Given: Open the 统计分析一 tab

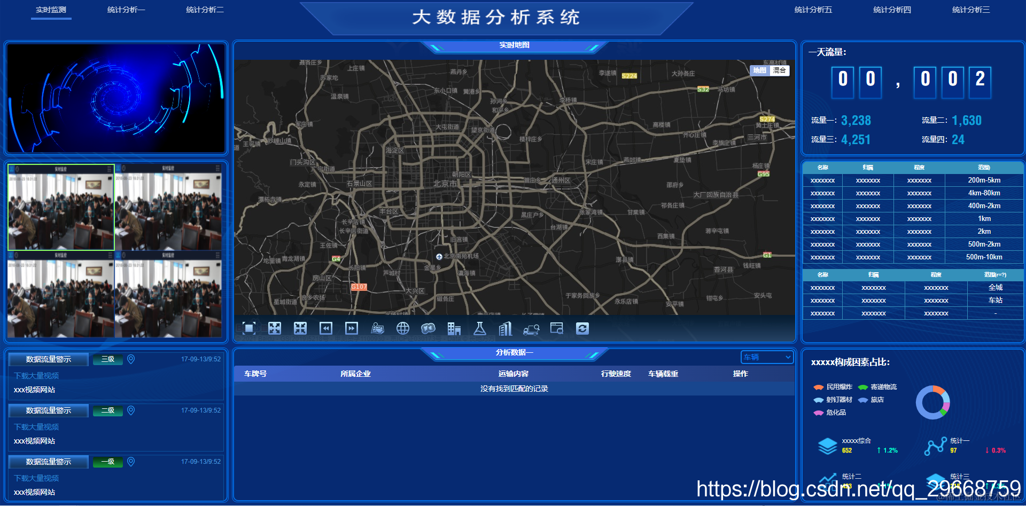Looking at the screenshot, I should click(126, 10).
